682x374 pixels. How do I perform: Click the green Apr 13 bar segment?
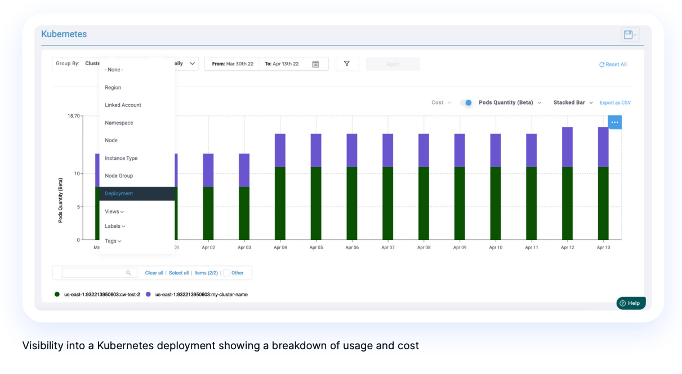603,204
